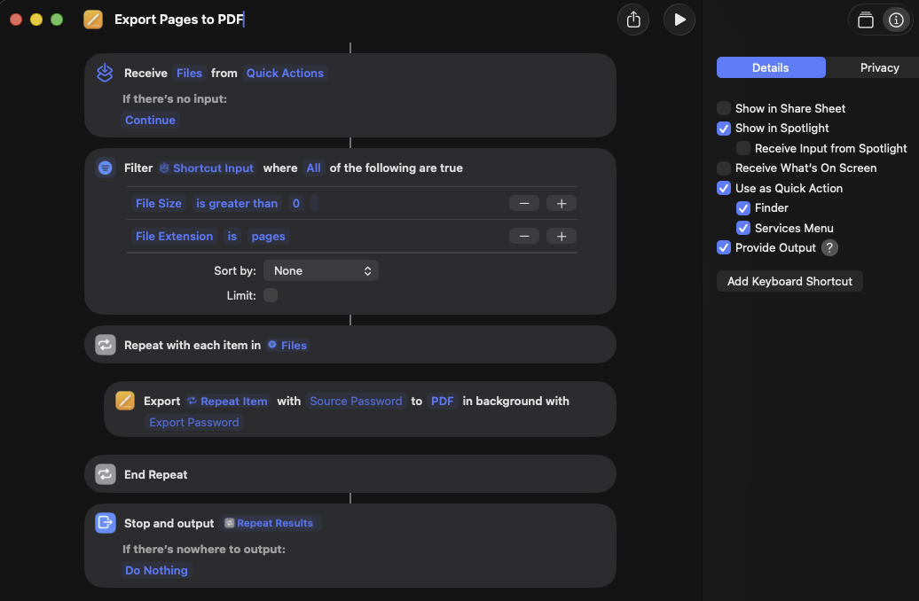Click the file size unit field after 0
Screen dimensions: 919x601
point(315,203)
